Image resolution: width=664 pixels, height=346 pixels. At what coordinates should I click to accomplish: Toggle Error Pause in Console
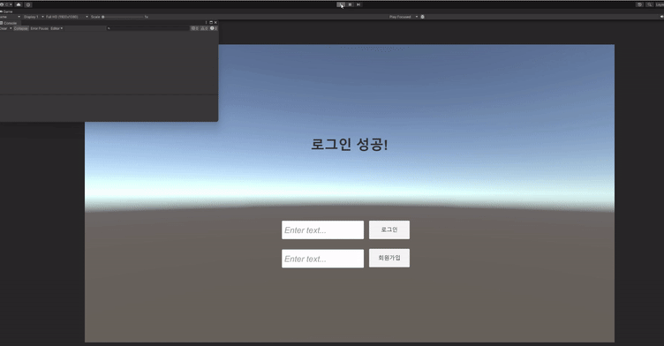point(40,28)
